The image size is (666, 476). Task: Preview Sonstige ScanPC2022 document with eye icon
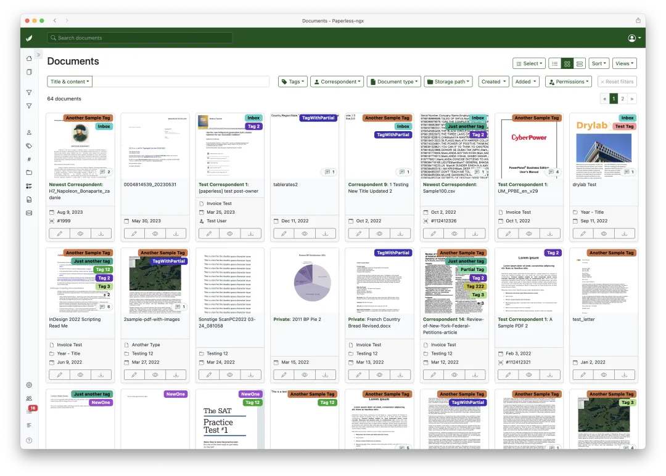[230, 374]
